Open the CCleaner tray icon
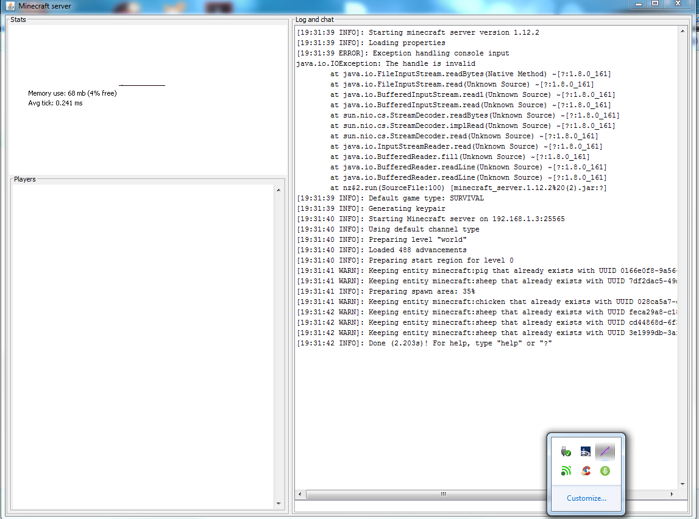The width and height of the screenshot is (699, 519). pyautogui.click(x=585, y=471)
